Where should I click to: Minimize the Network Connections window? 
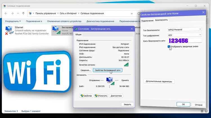click(x=187, y=6)
